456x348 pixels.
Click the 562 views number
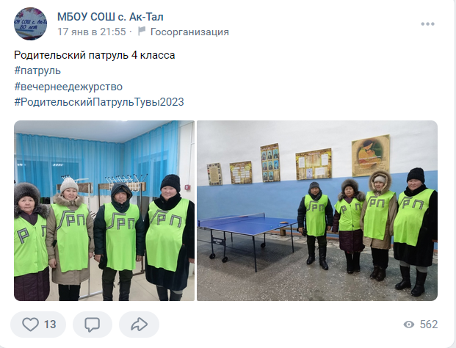pos(429,325)
